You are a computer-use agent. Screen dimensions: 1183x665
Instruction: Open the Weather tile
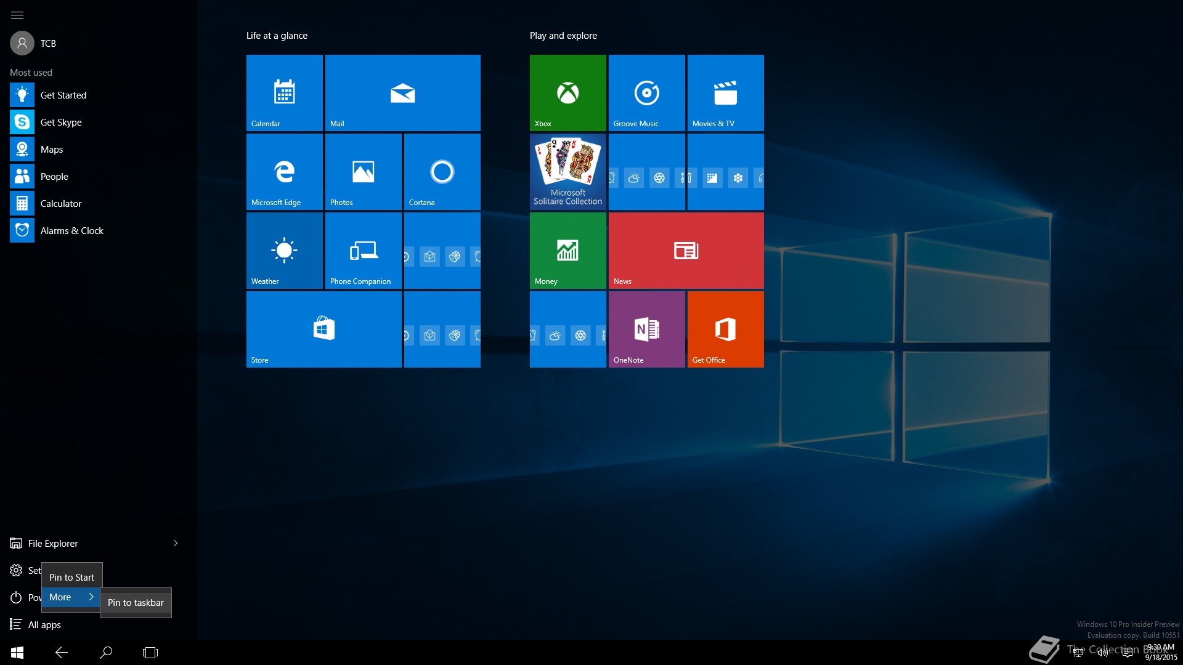[284, 251]
